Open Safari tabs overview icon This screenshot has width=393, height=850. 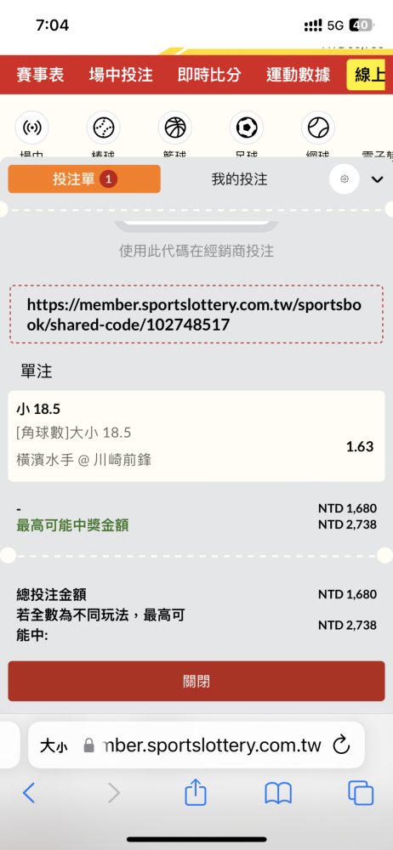pyautogui.click(x=361, y=793)
